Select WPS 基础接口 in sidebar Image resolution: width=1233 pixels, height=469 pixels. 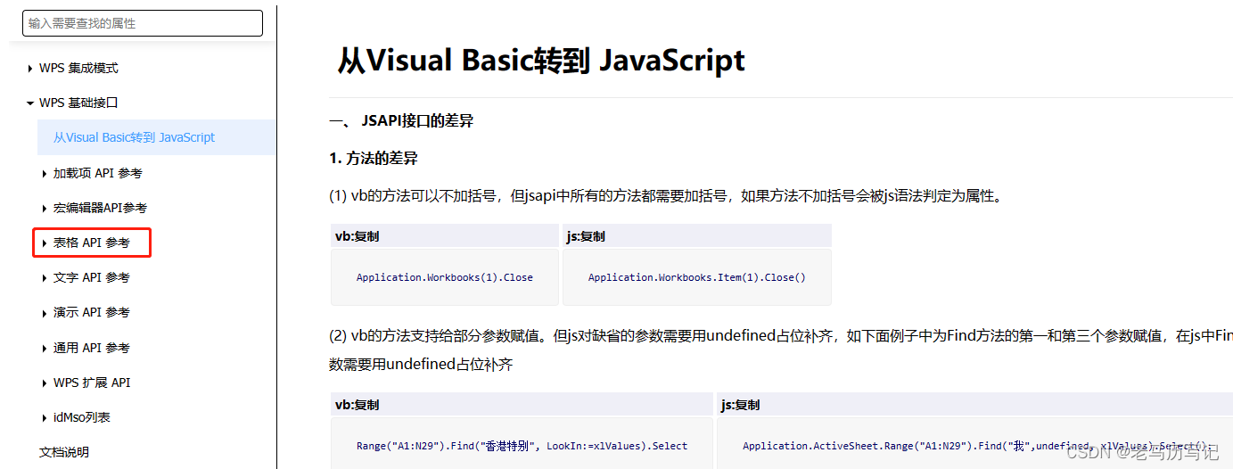[x=78, y=103]
